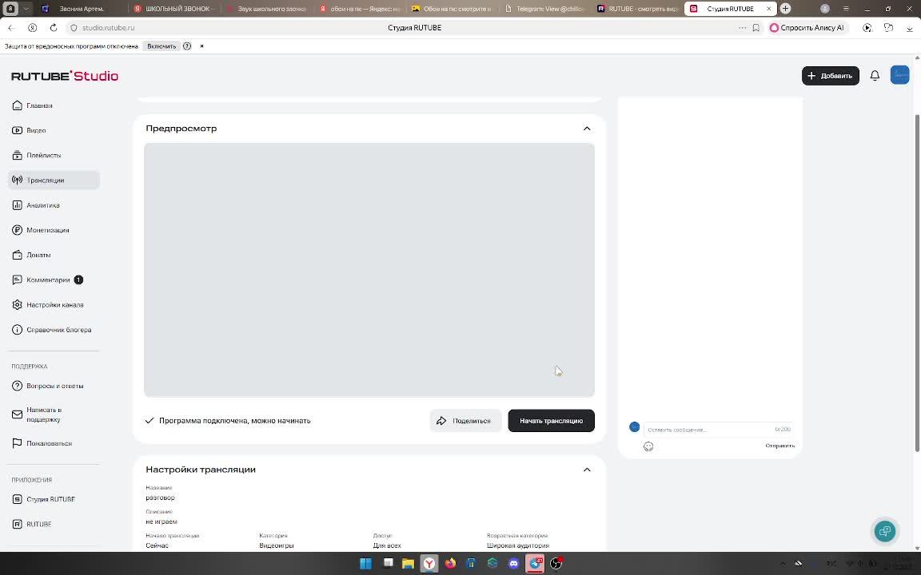Open OBS Studio from taskbar
Viewport: 921px width, 575px height.
click(x=556, y=564)
